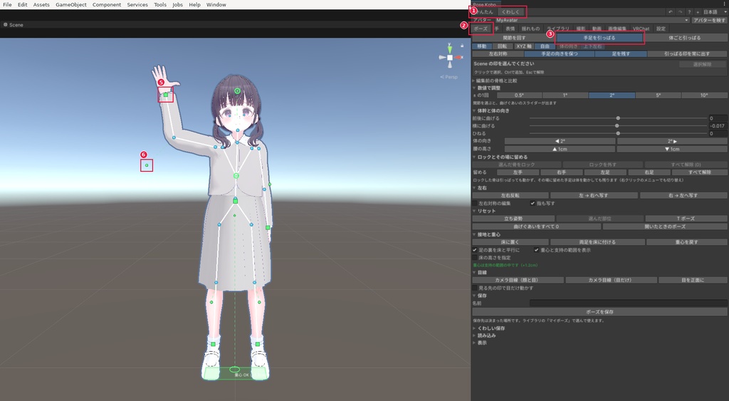Select the chest bone circle marker
The image size is (729, 401).
click(236, 175)
